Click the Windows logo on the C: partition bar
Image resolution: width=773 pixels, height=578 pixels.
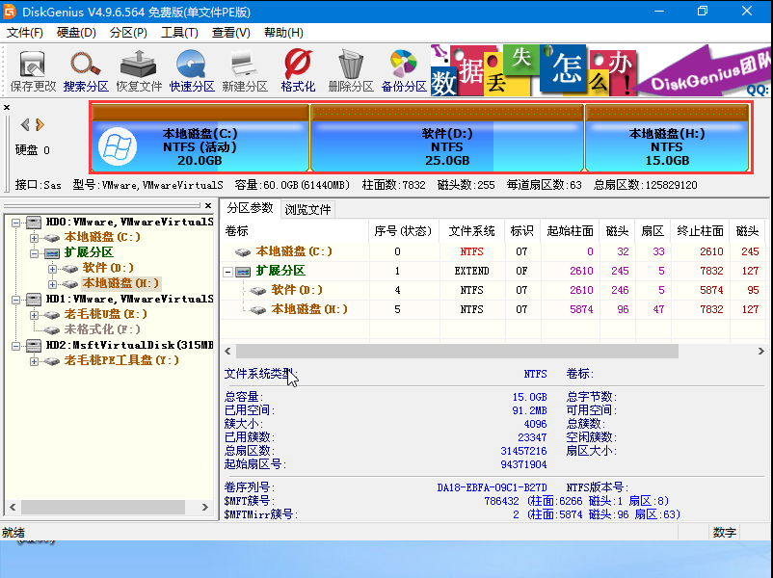[118, 146]
